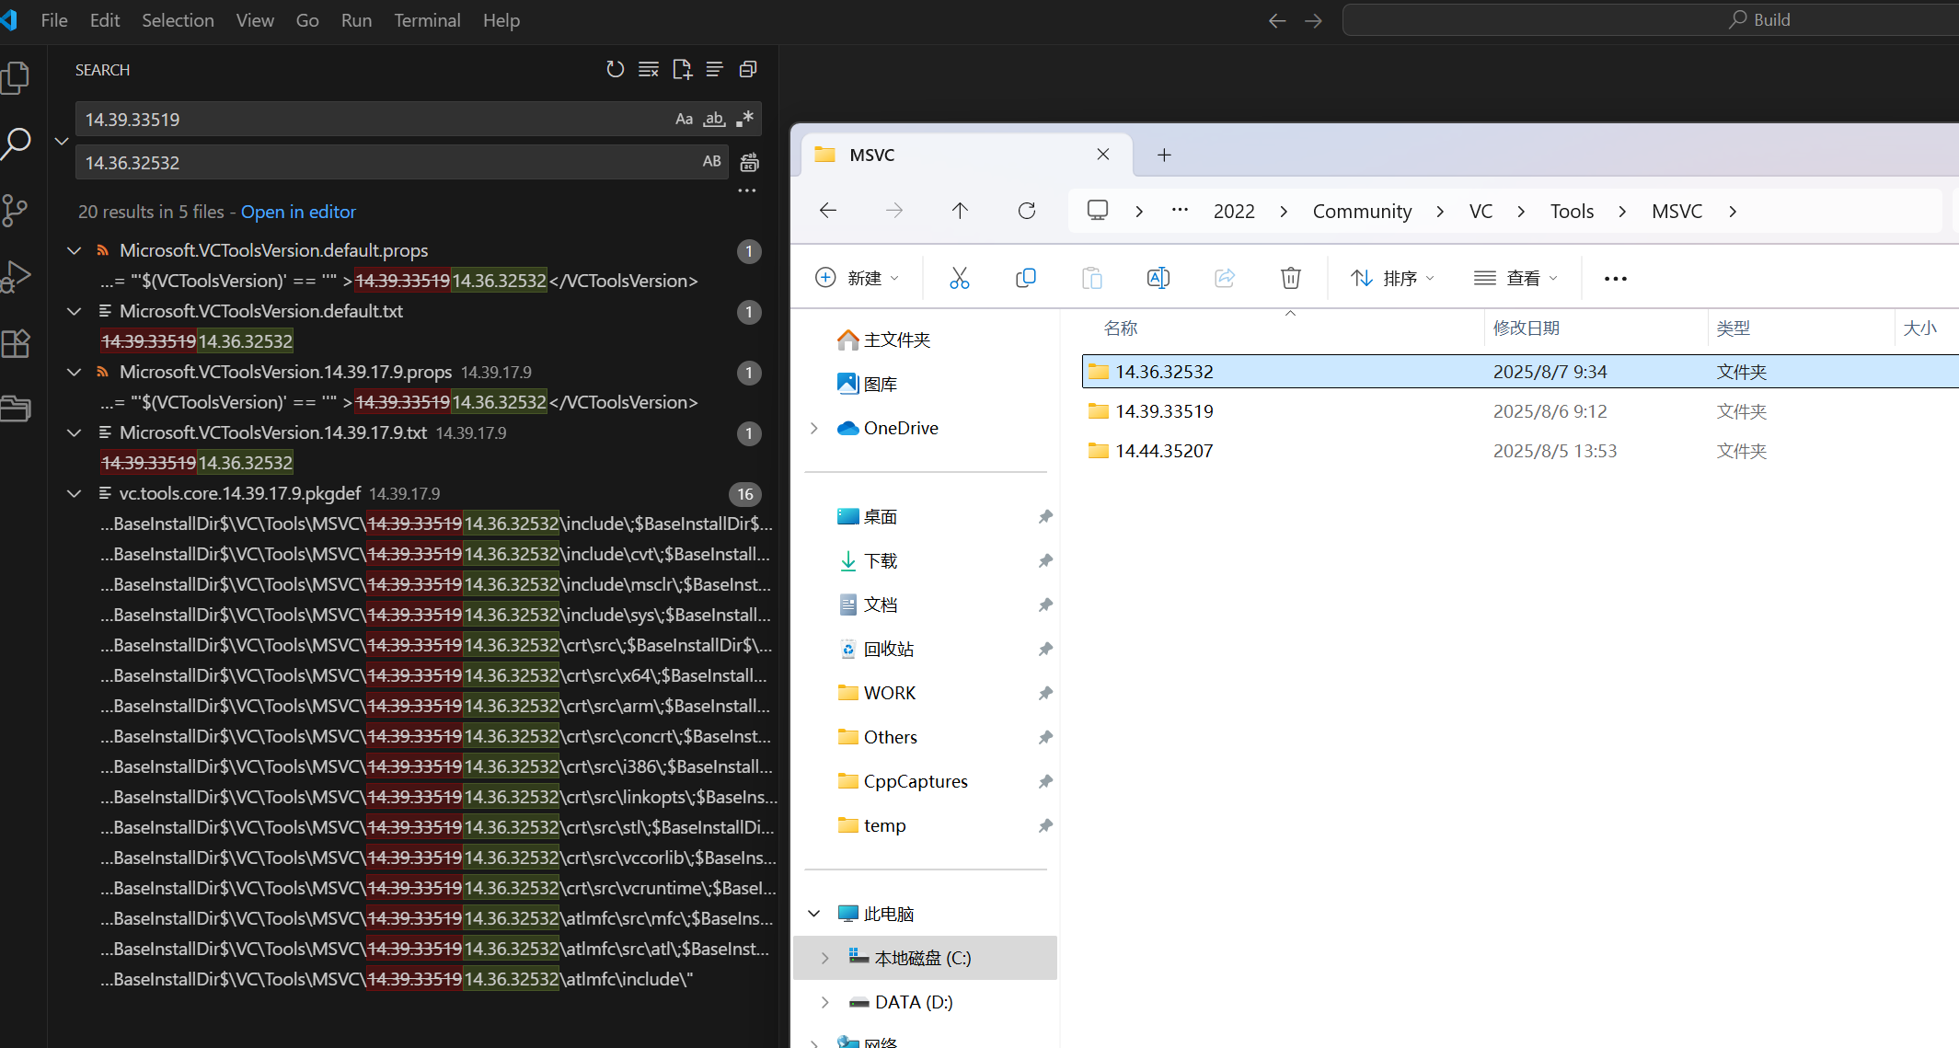Image resolution: width=1959 pixels, height=1048 pixels.
Task: Refresh the search results
Action: coord(615,69)
